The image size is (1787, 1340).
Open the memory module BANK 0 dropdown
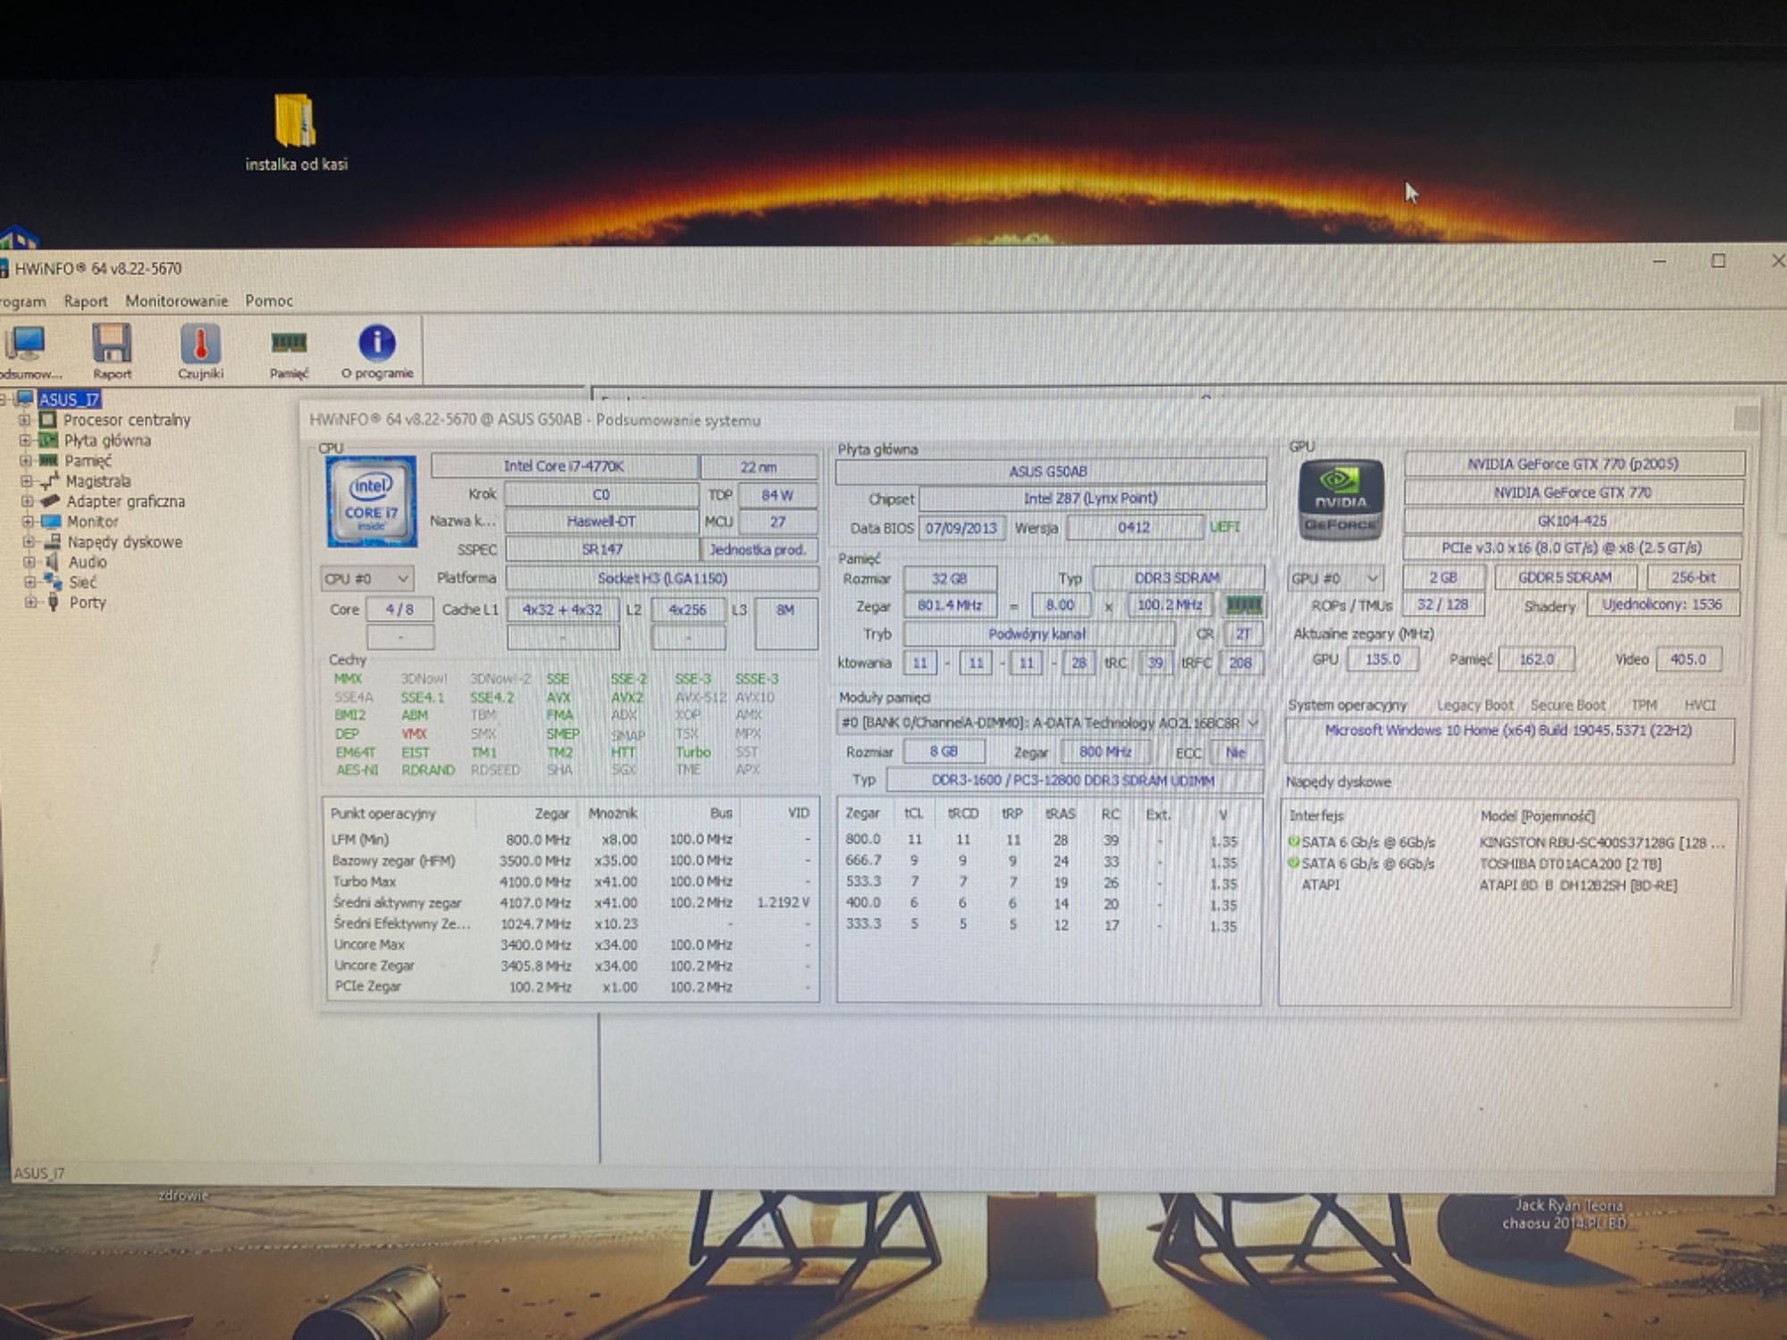pyautogui.click(x=1049, y=723)
